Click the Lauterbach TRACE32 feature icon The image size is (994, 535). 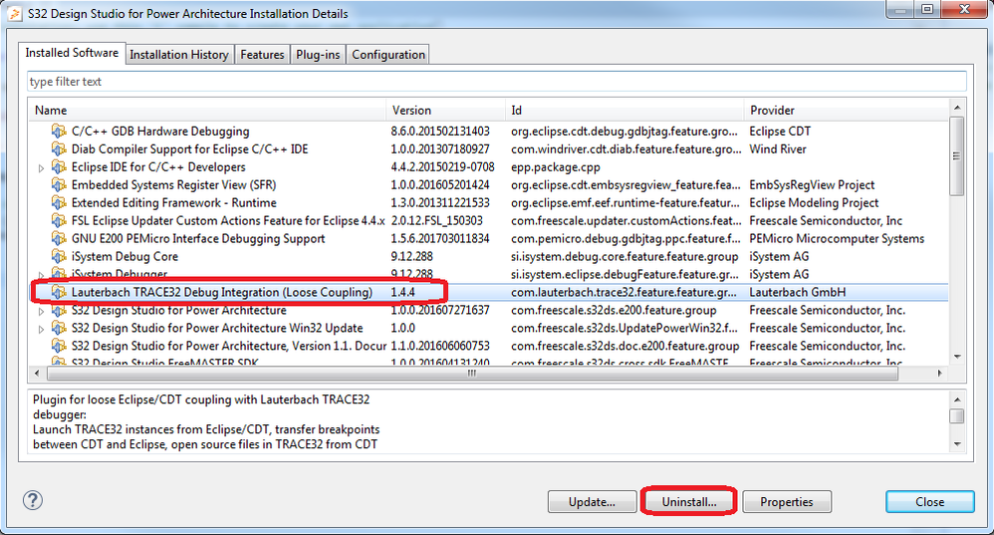coord(59,292)
